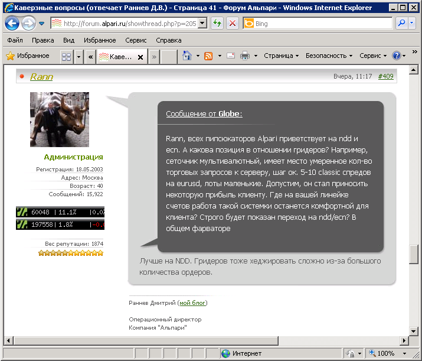The height and width of the screenshot is (361, 422).
Task: Open the Файл menu
Action: tap(15, 40)
